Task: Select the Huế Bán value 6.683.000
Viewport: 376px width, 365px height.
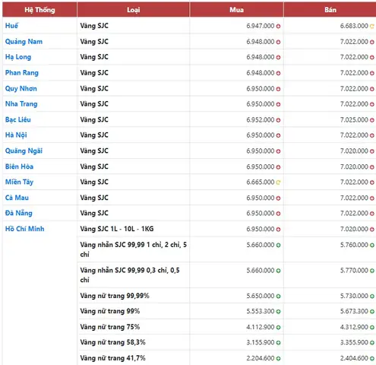Action: click(354, 26)
